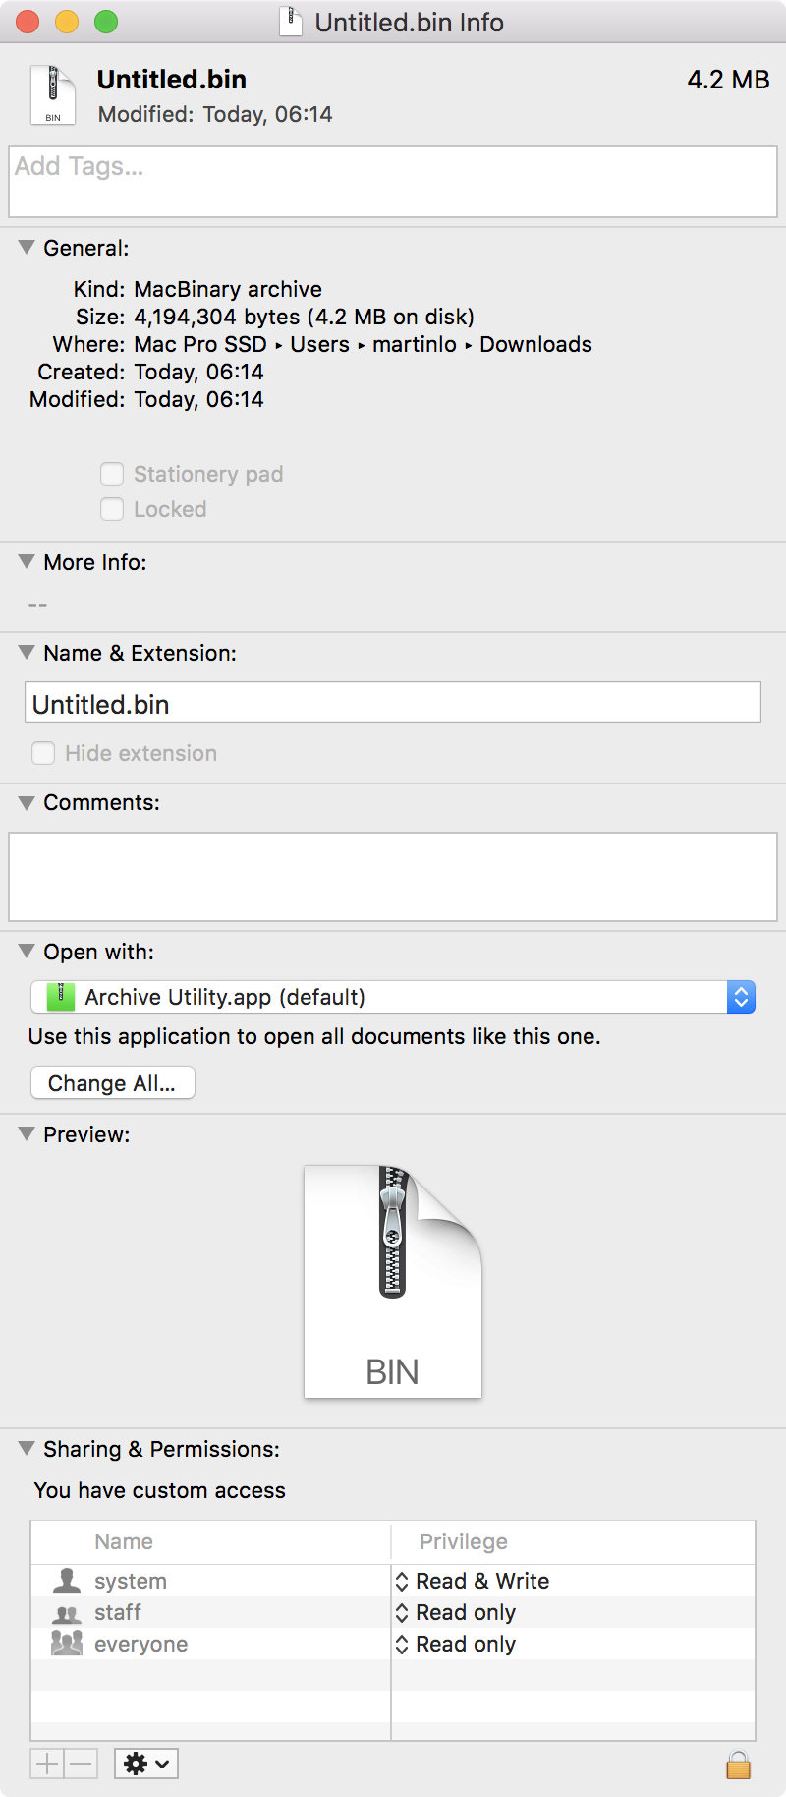Click the Name & Extension text field
786x1797 pixels.
pos(393,704)
